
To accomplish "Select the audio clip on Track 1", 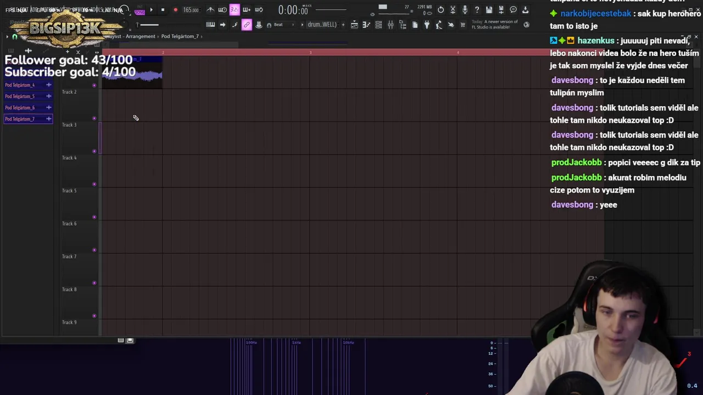I will pos(132,72).
